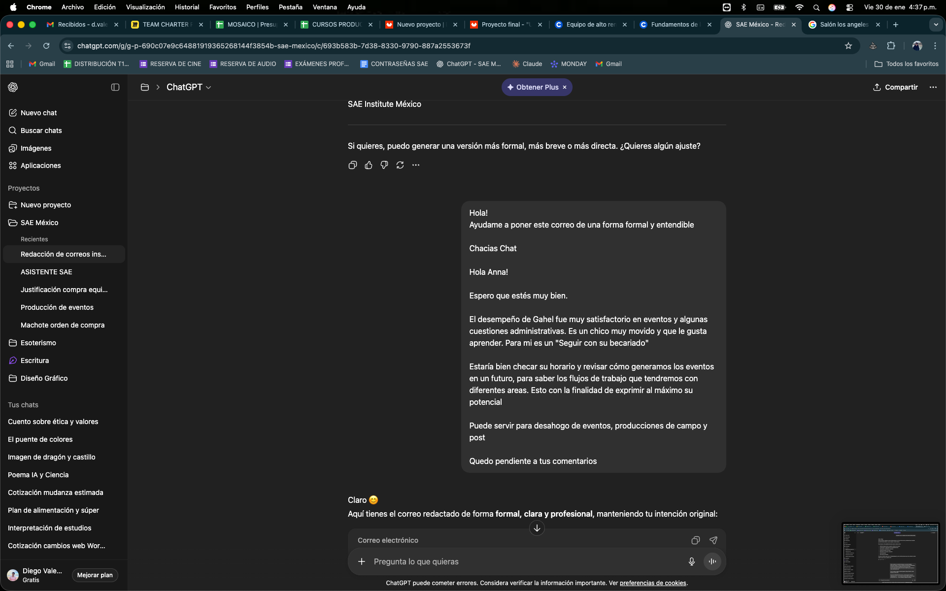The width and height of the screenshot is (946, 591).
Task: Regenerate the response with retry icon
Action: pos(400,165)
